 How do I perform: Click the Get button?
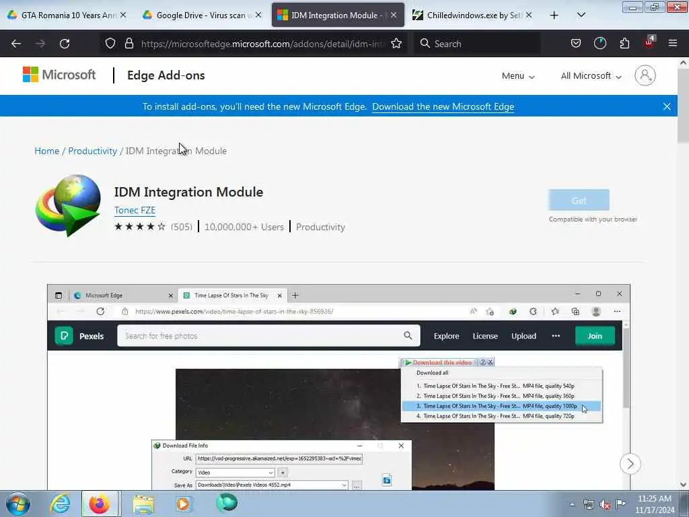579,201
